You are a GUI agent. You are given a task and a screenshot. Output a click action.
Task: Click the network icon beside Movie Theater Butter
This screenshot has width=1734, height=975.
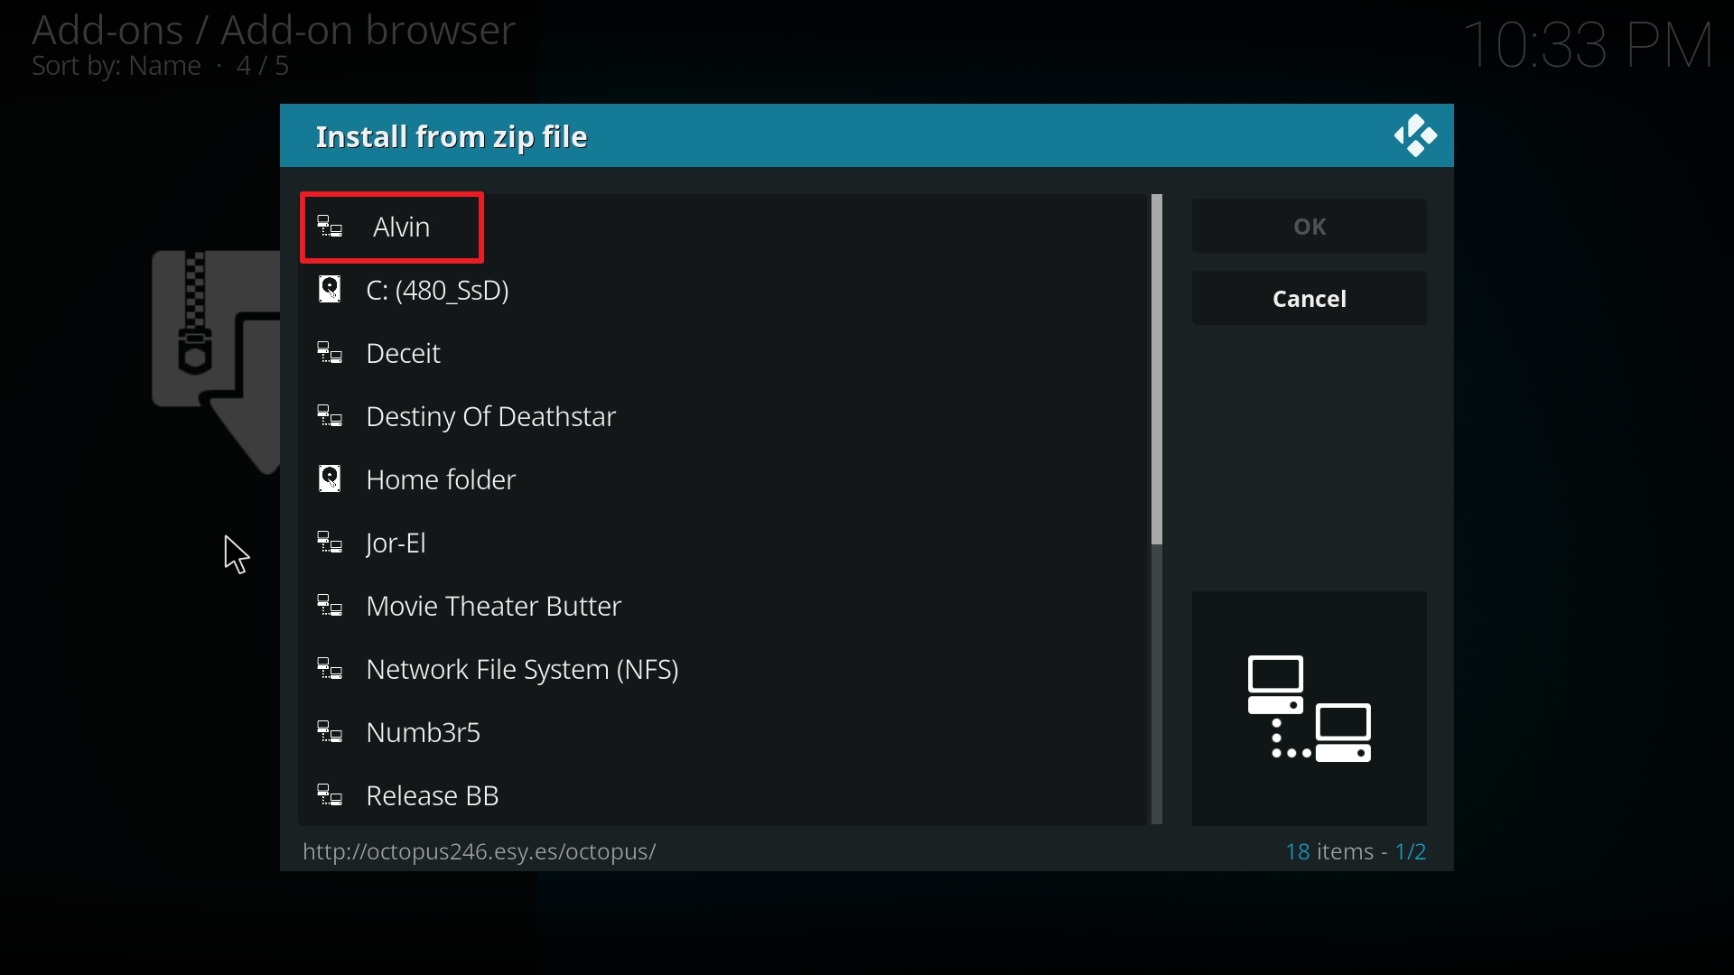331,607
